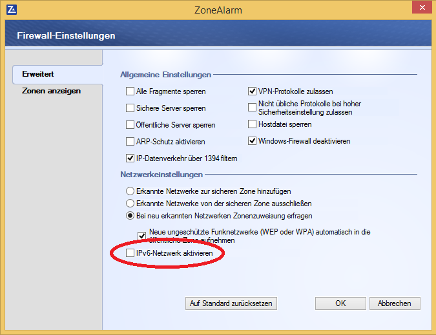Click Auf Standard zurücksetzen button

click(231, 303)
